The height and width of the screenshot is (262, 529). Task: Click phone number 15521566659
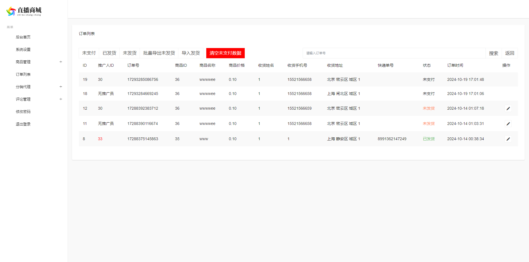300,108
